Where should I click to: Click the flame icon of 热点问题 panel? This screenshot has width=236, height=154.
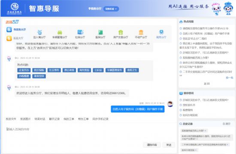pos(181,22)
